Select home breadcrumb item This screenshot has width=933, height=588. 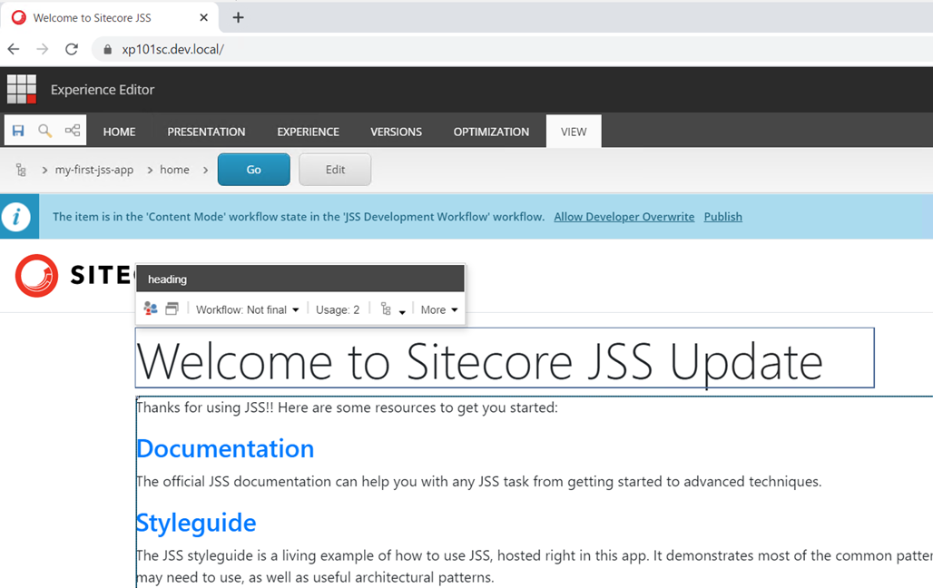click(174, 170)
